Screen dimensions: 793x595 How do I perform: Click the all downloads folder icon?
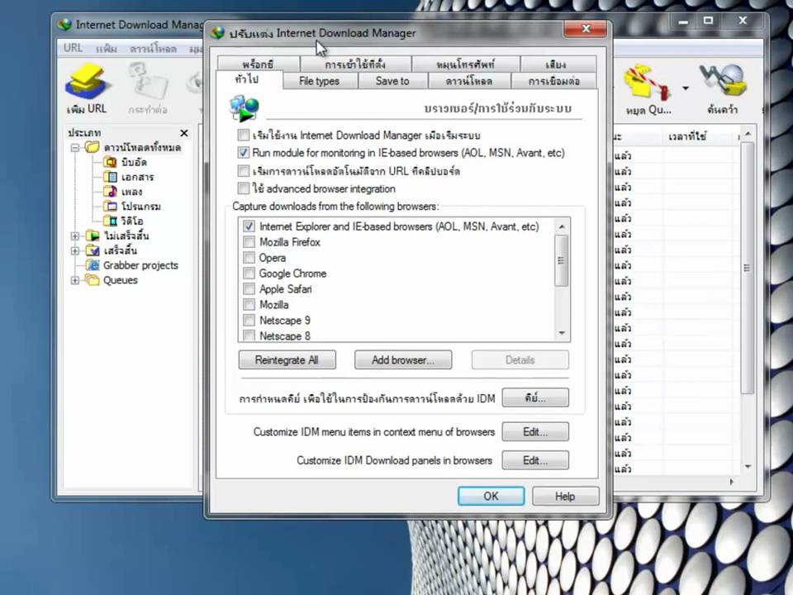pyautogui.click(x=92, y=147)
